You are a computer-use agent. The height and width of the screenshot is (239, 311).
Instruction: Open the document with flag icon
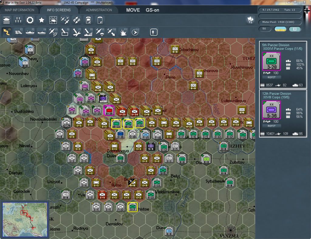coord(88,20)
